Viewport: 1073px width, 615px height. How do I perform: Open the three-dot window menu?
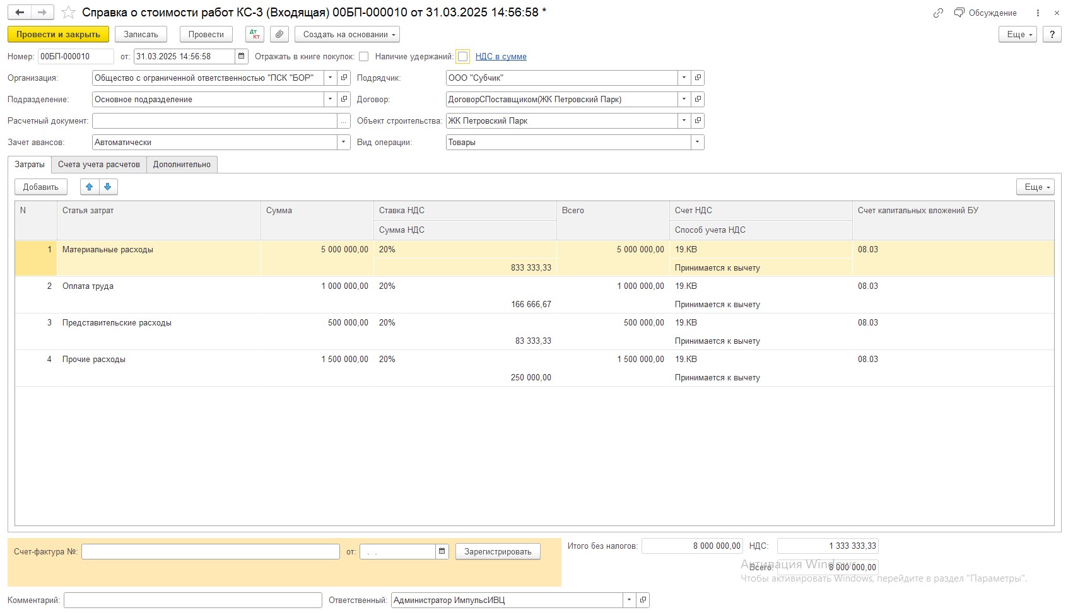point(1038,13)
